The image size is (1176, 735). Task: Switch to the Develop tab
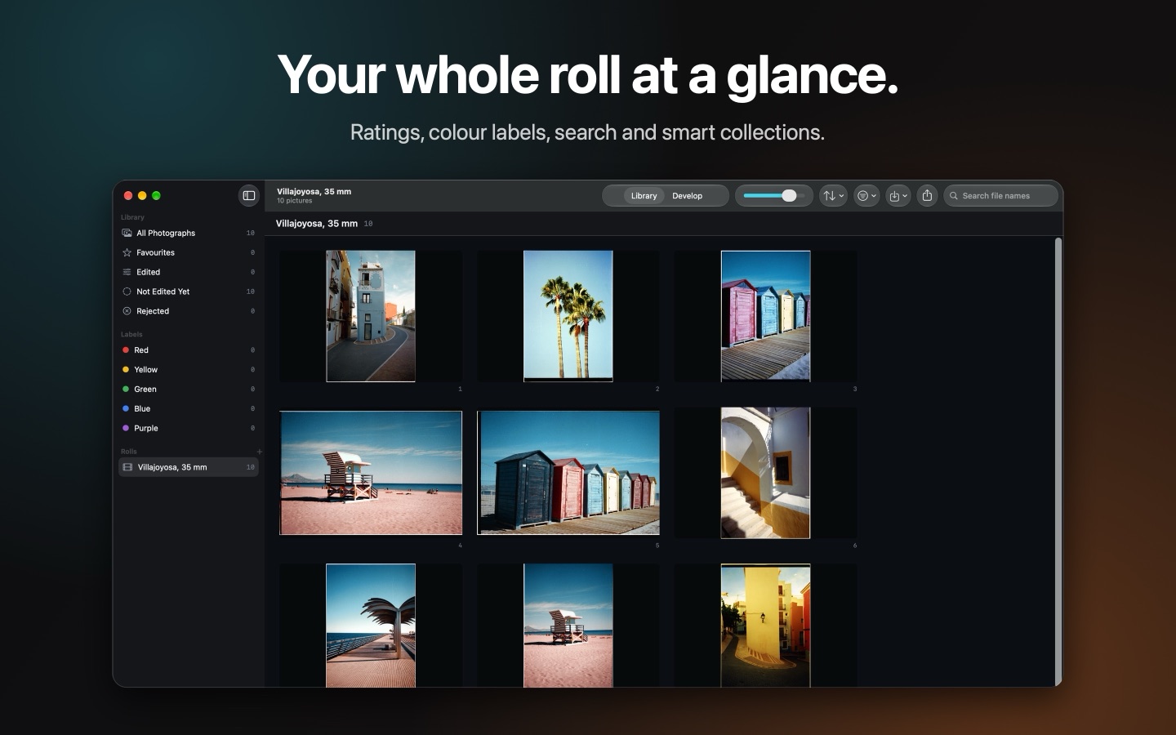point(687,196)
